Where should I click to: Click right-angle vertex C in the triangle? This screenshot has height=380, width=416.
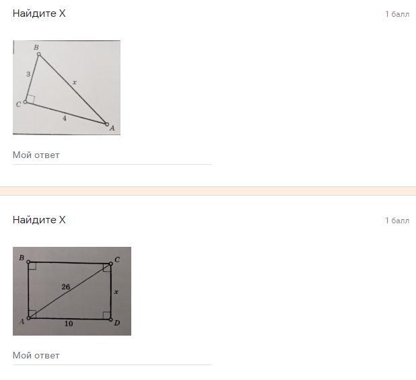pyautogui.click(x=25, y=102)
